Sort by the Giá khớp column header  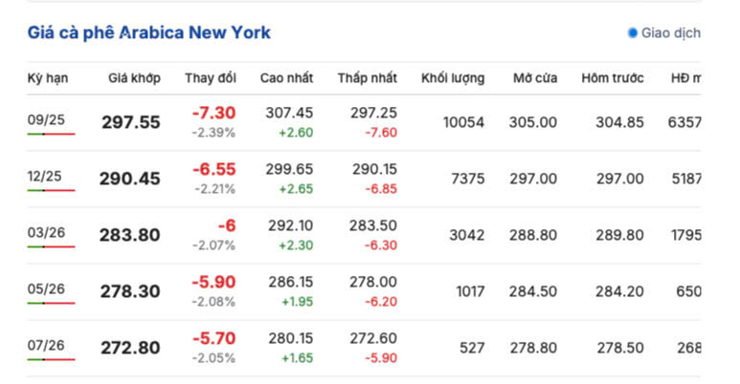(x=134, y=78)
